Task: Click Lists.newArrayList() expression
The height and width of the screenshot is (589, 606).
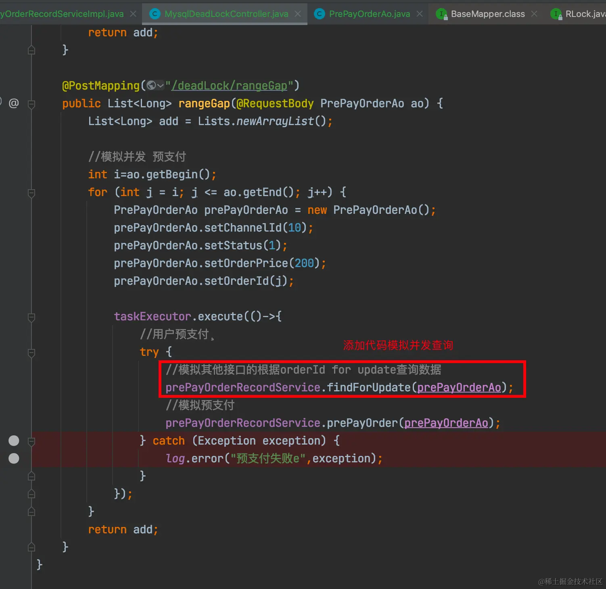Action: [x=262, y=121]
